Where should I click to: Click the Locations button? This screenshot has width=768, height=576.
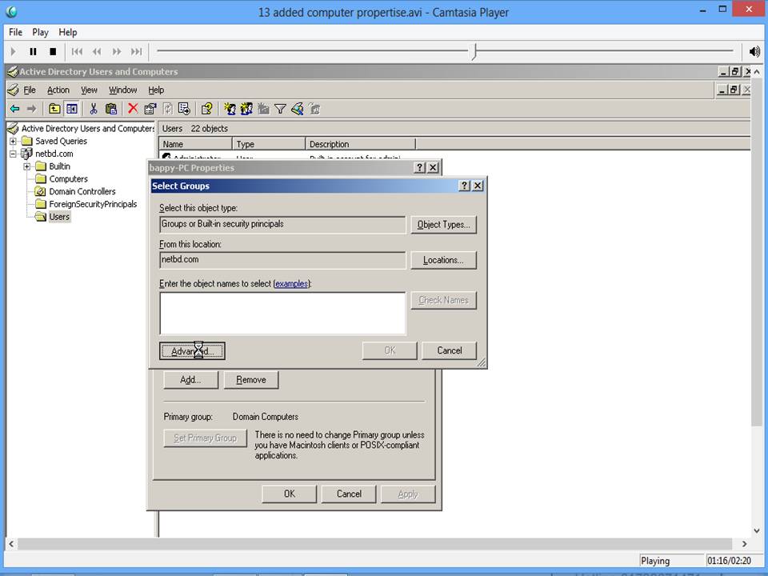(443, 260)
